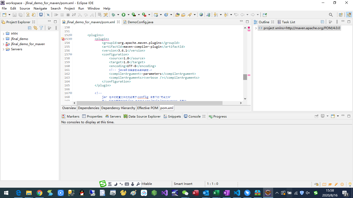
Task: Open the Data Source Explorer tab
Action: [x=142, y=116]
